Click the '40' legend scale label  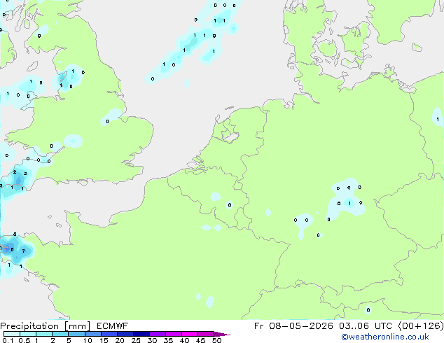[184, 340]
